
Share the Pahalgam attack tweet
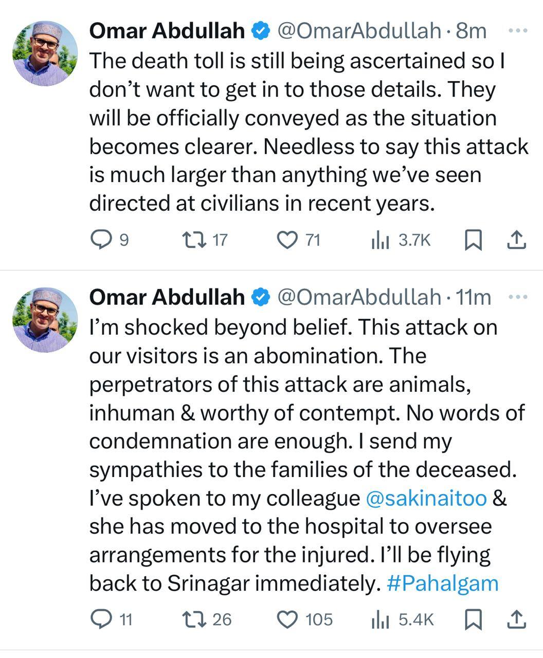516,619
